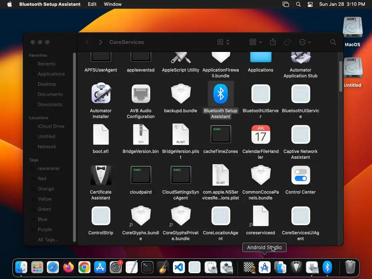Open Control Center in menu bar

tap(310, 4)
